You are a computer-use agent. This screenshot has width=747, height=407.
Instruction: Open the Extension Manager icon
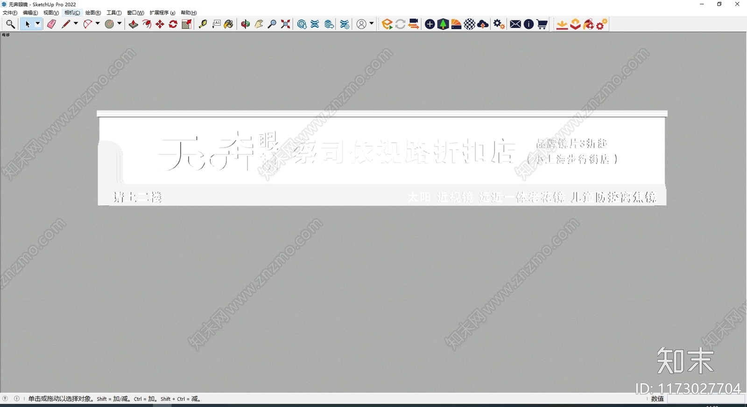[345, 24]
